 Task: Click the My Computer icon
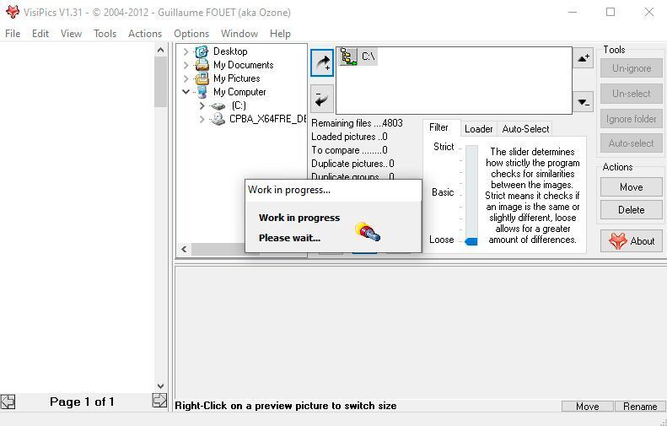[x=202, y=92]
